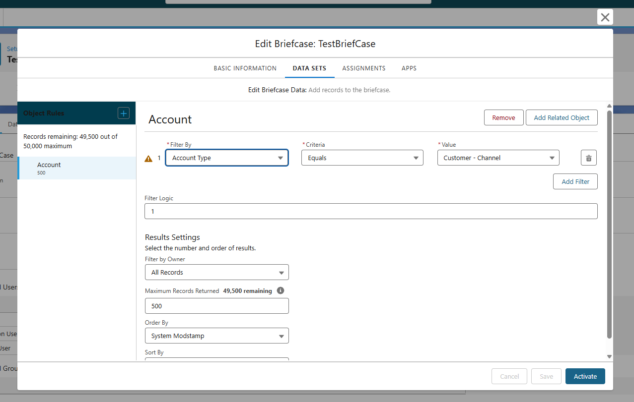
Task: Delete filter row with trash icon
Action: coord(588,158)
